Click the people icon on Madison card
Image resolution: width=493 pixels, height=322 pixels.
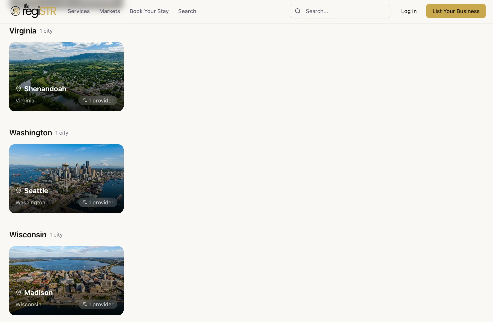coord(85,304)
